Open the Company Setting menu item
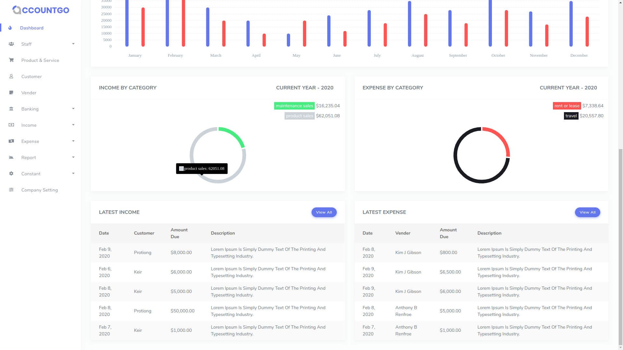The height and width of the screenshot is (350, 623). [x=39, y=190]
